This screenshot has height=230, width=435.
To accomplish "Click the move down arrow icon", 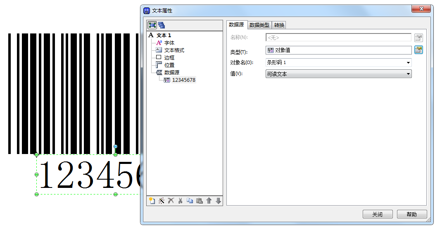I will [x=219, y=201].
